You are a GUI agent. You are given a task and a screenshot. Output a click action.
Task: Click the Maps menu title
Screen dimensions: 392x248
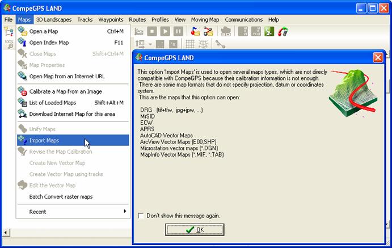click(24, 19)
